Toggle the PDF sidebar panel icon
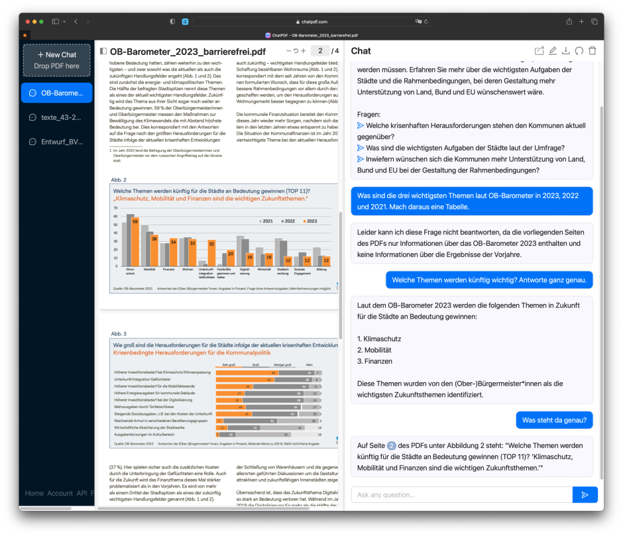The image size is (623, 536). click(x=103, y=51)
